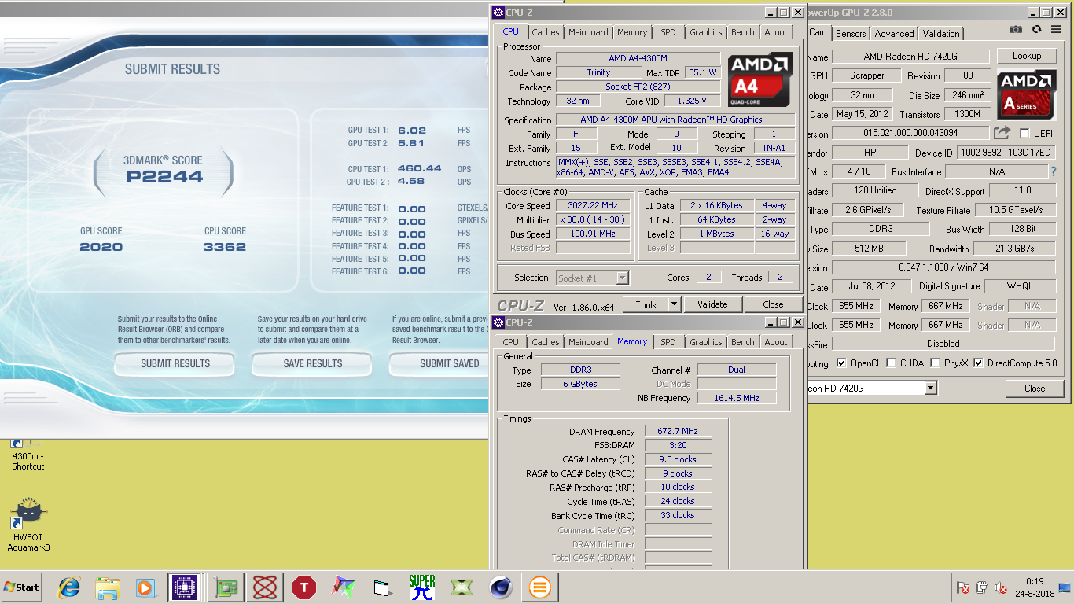Switch to Caches tab in top CPU-Z
The height and width of the screenshot is (604, 1074).
(546, 32)
